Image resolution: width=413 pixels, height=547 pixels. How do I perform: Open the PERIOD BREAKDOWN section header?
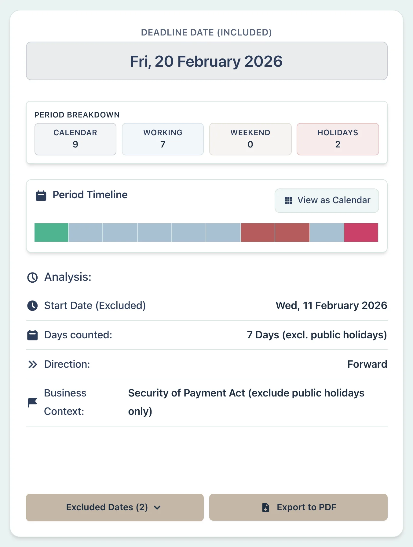[x=77, y=114]
